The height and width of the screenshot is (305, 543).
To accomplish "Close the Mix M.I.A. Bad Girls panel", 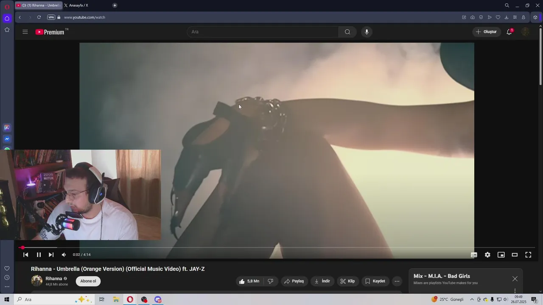I will click(x=515, y=279).
